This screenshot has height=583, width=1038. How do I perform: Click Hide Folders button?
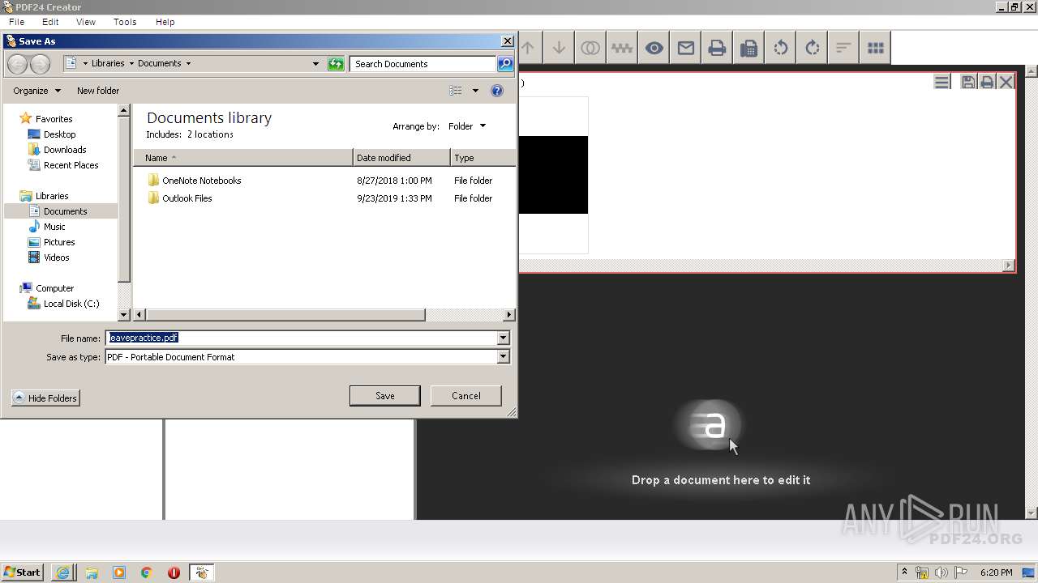[x=45, y=398]
